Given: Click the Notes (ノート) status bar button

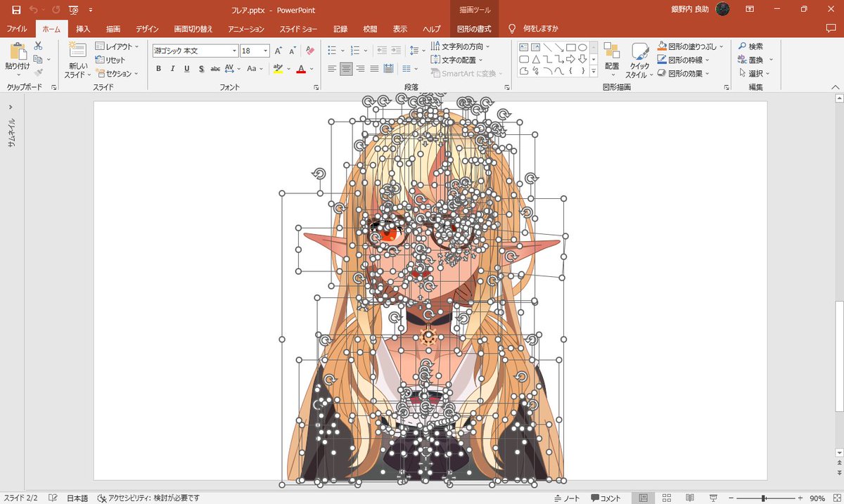Looking at the screenshot, I should 567,498.
